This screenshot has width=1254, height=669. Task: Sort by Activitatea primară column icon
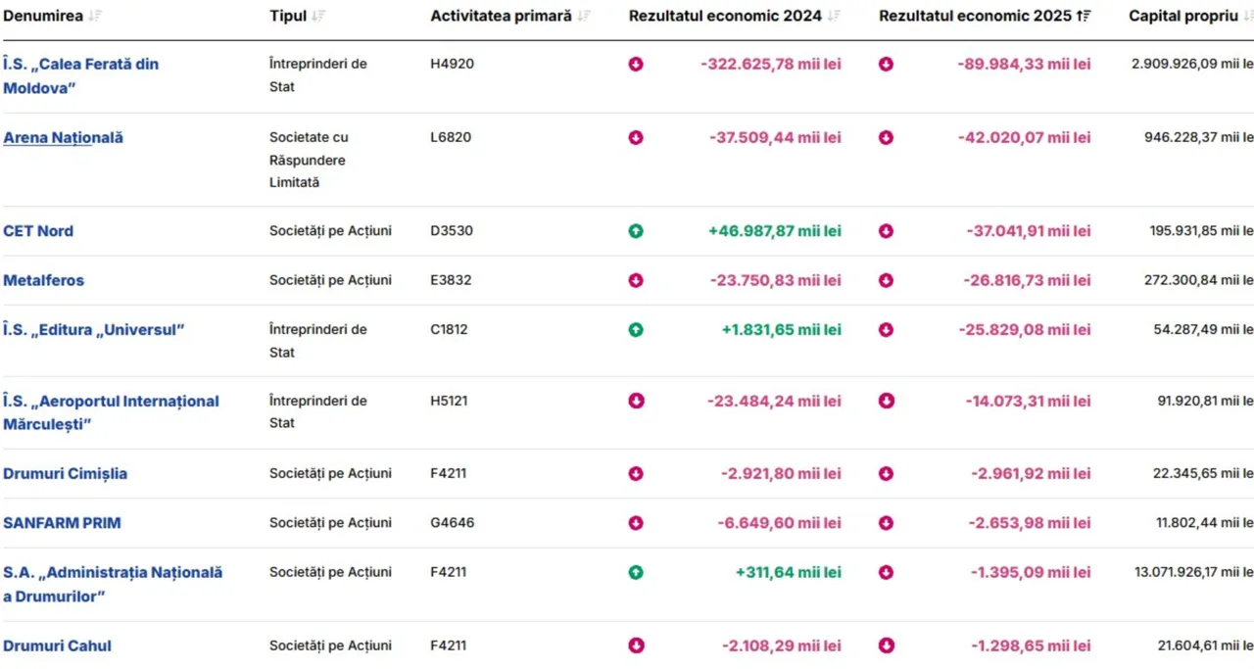pyautogui.click(x=584, y=17)
